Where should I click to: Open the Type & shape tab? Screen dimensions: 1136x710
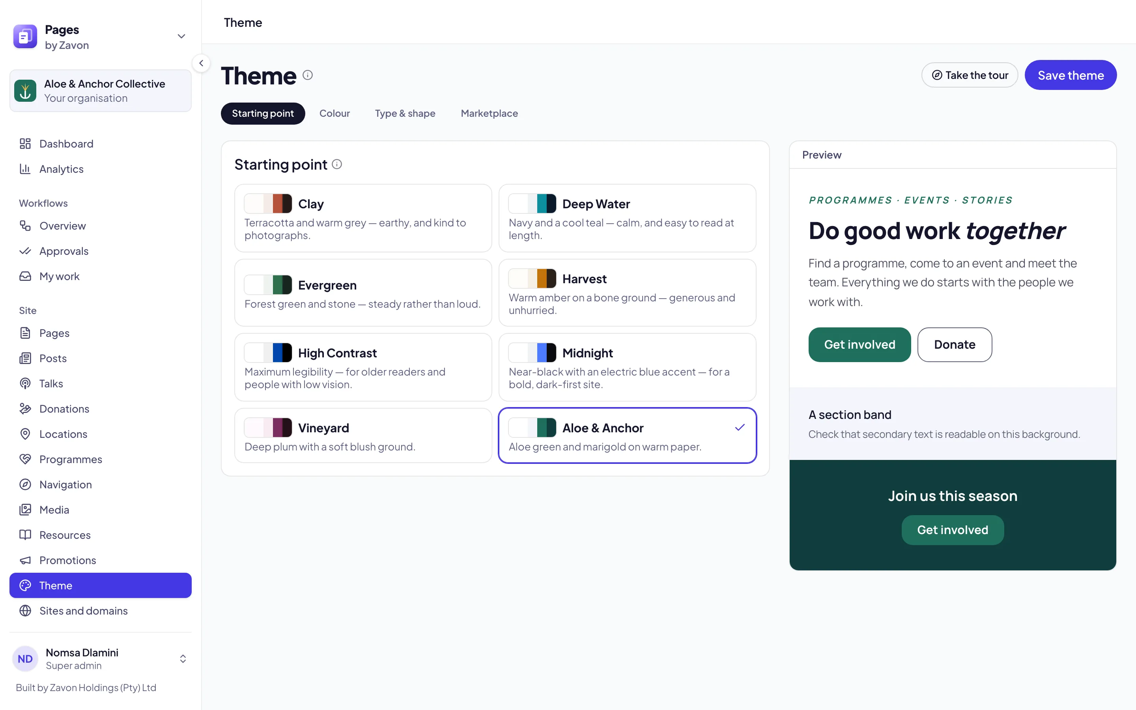405,114
